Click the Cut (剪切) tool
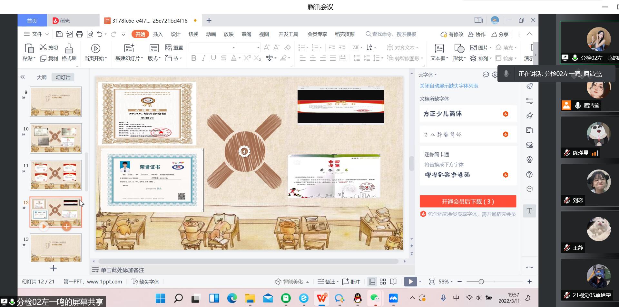The image size is (619, 307). point(49,47)
